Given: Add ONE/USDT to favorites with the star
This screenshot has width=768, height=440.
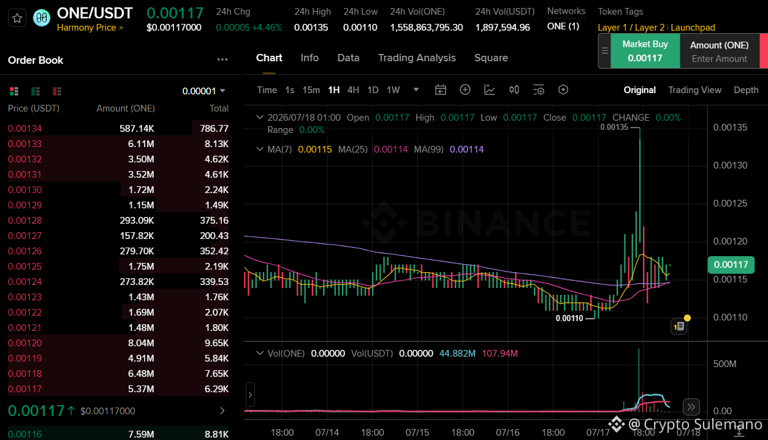Looking at the screenshot, I should (x=17, y=18).
